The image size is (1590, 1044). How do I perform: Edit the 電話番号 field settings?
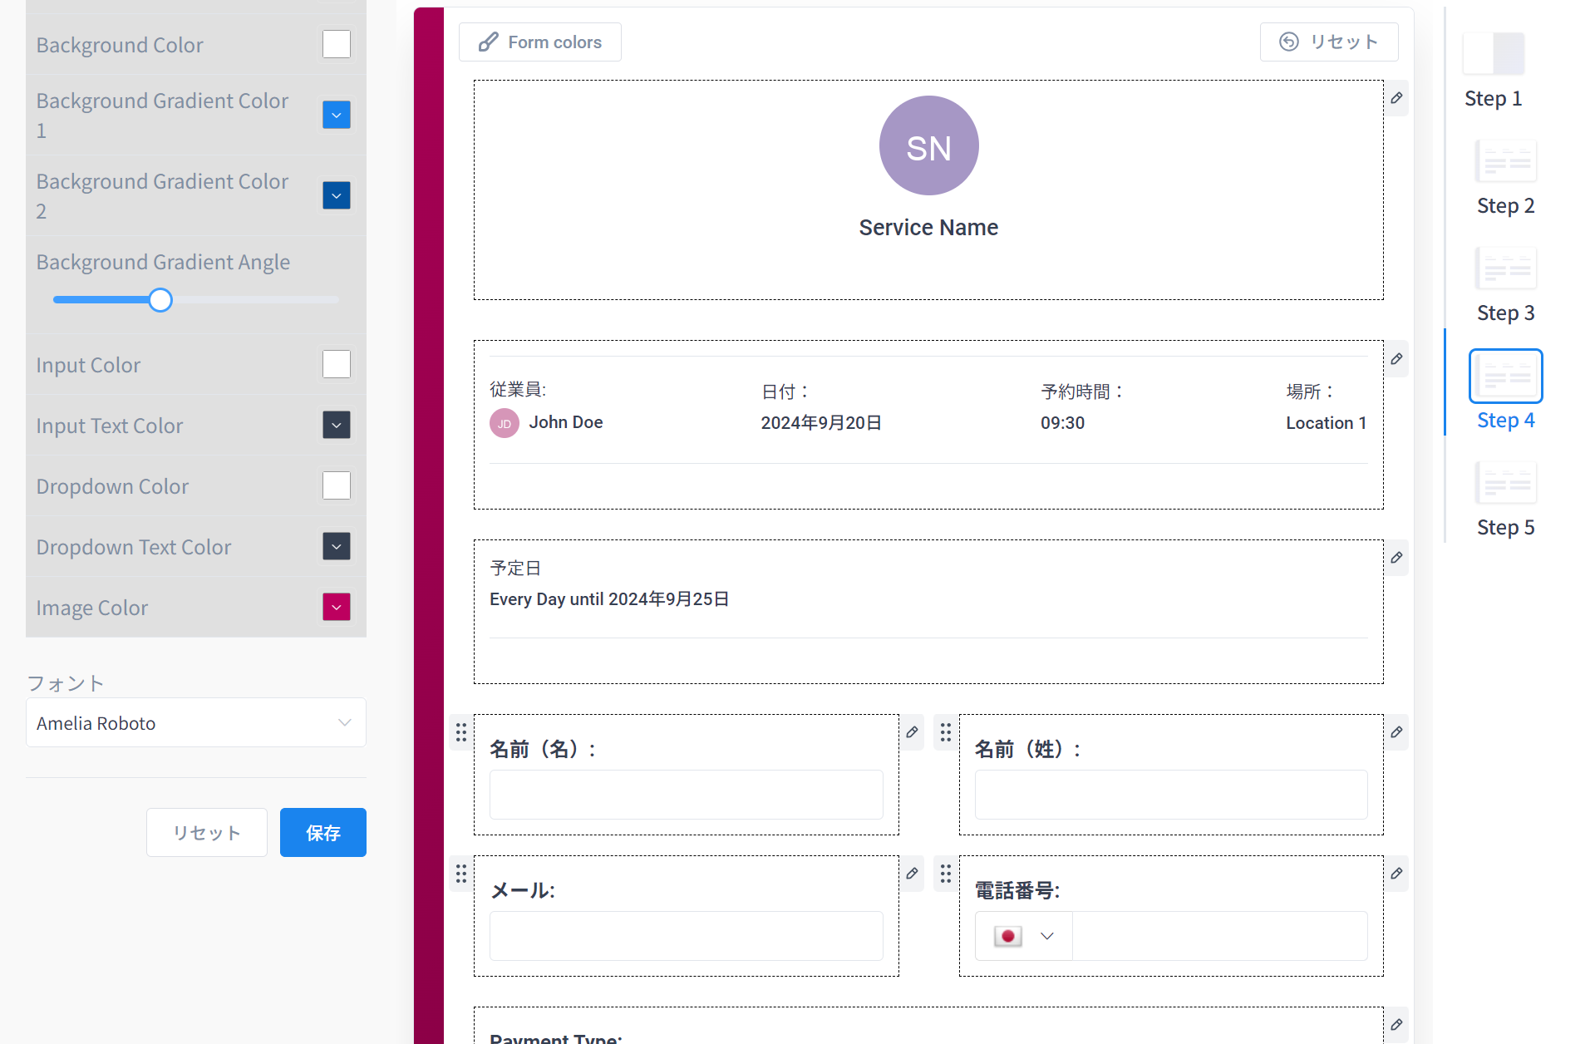[x=1396, y=874]
